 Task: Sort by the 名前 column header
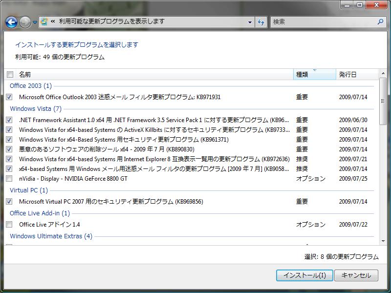pos(154,74)
